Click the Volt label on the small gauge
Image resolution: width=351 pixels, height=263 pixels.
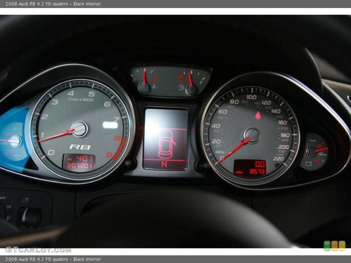(x=313, y=140)
